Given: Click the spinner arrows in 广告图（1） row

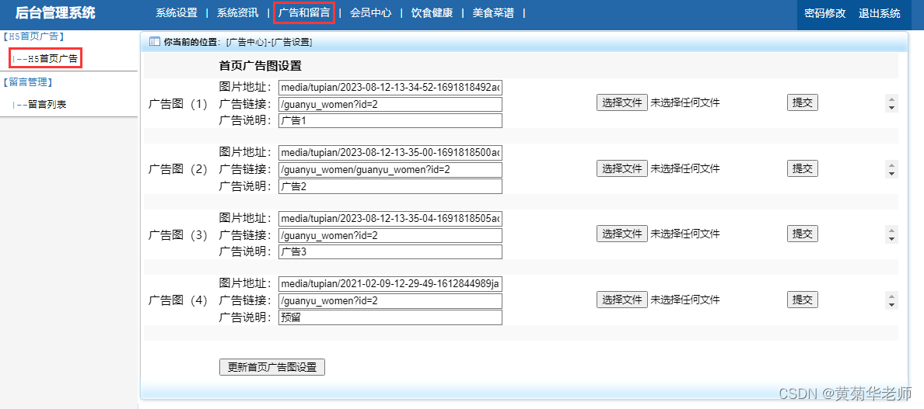Looking at the screenshot, I should pos(891,103).
